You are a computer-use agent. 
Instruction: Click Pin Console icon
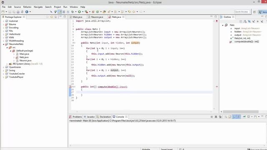244,117
